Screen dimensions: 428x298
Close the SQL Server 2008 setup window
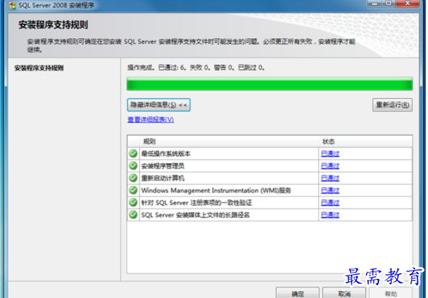pos(408,3)
